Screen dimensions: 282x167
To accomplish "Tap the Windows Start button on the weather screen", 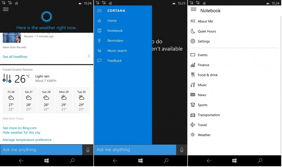I will click(46, 160).
